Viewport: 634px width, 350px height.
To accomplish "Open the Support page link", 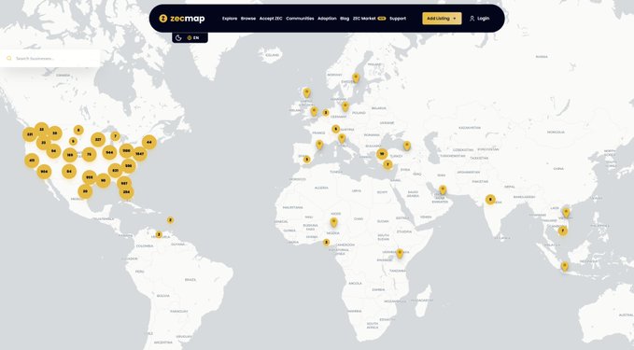I will click(x=398, y=18).
